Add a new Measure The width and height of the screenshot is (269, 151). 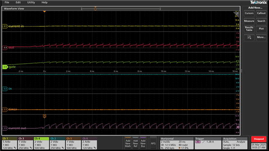coord(249,21)
